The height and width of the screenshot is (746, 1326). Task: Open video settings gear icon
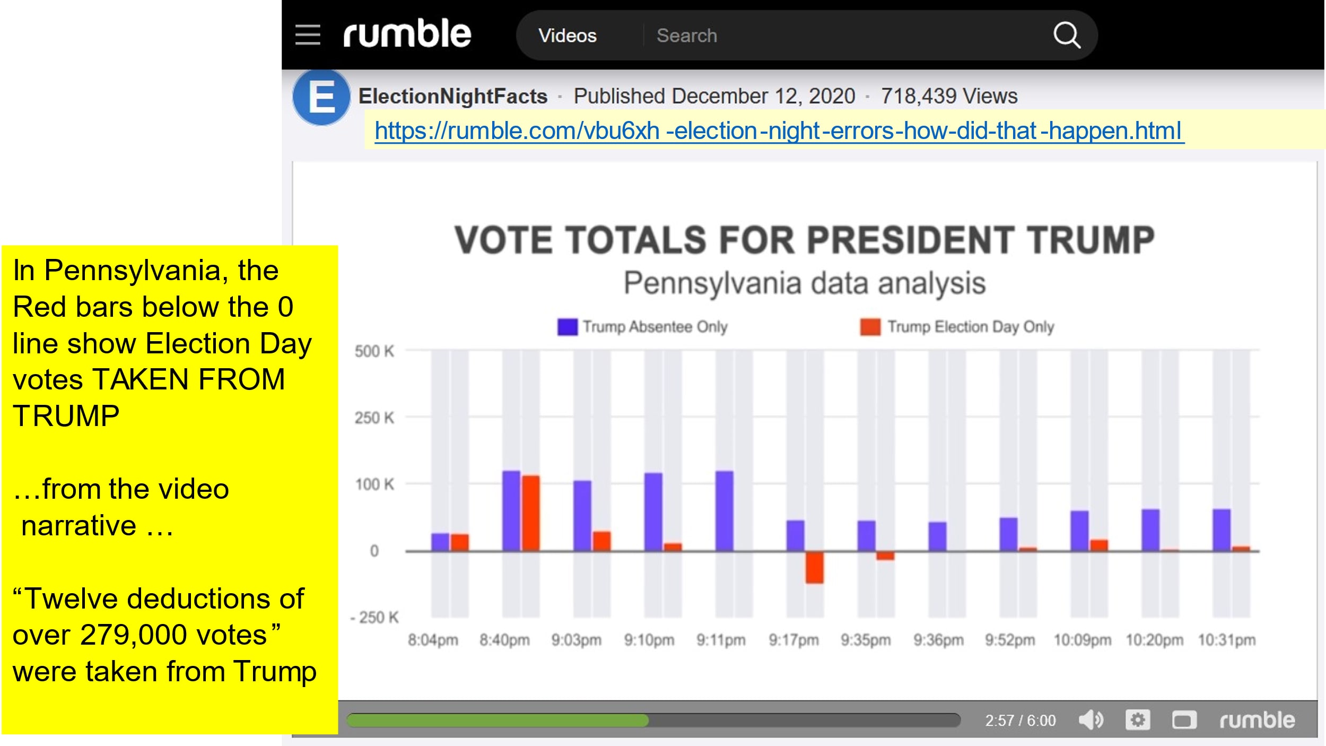(1138, 720)
